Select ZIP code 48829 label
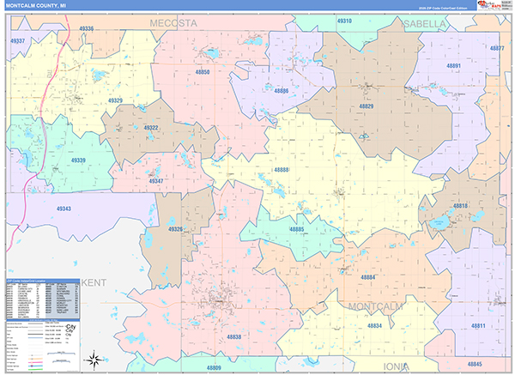This screenshot has width=515, height=375. (367, 106)
